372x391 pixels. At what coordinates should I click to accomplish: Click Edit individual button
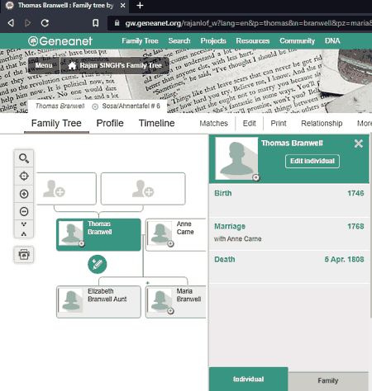(312, 161)
